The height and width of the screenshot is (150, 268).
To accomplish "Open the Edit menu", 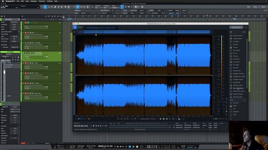I will click(22, 1).
